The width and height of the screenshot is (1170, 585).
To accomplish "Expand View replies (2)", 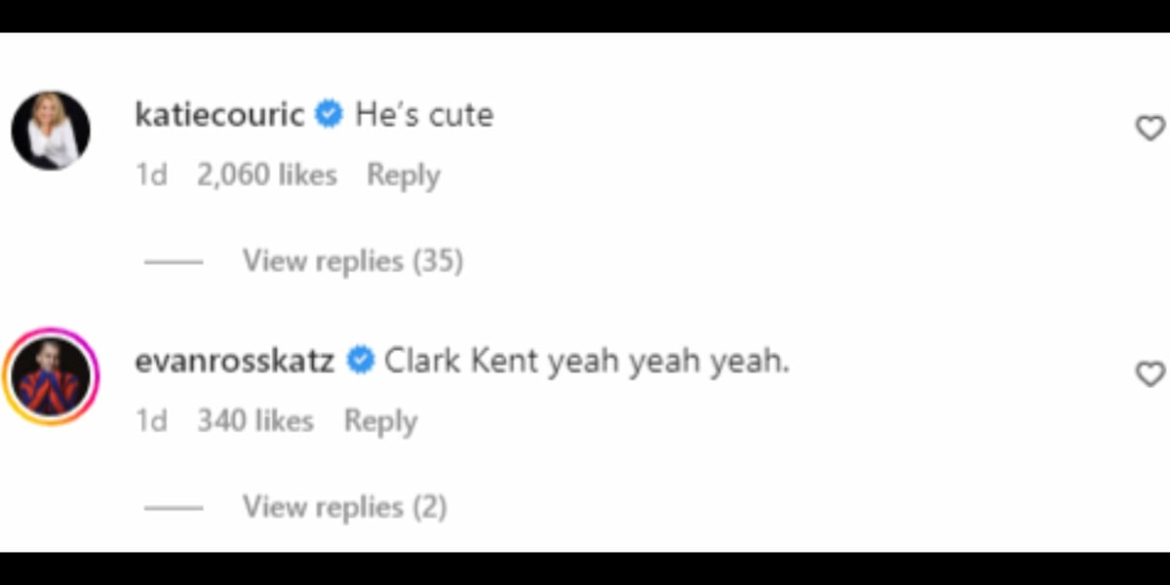I will pyautogui.click(x=345, y=507).
